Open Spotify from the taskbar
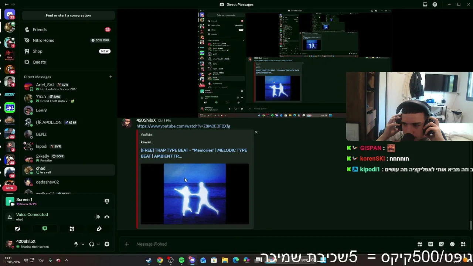This screenshot has height=266, width=473. click(181, 260)
